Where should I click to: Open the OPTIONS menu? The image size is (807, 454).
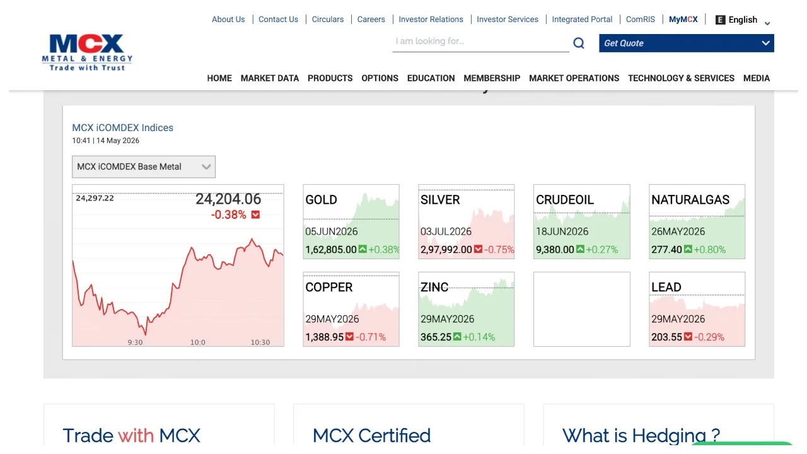coord(380,78)
